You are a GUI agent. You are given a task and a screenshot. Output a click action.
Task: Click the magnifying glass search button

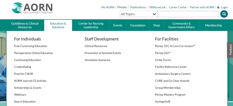coord(224,14)
